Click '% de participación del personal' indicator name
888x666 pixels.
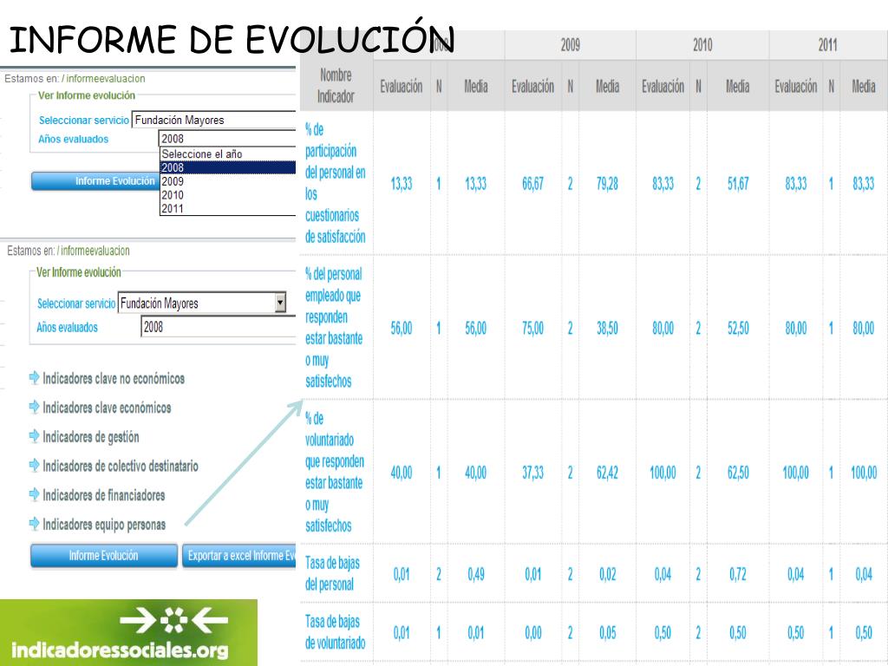click(336, 183)
